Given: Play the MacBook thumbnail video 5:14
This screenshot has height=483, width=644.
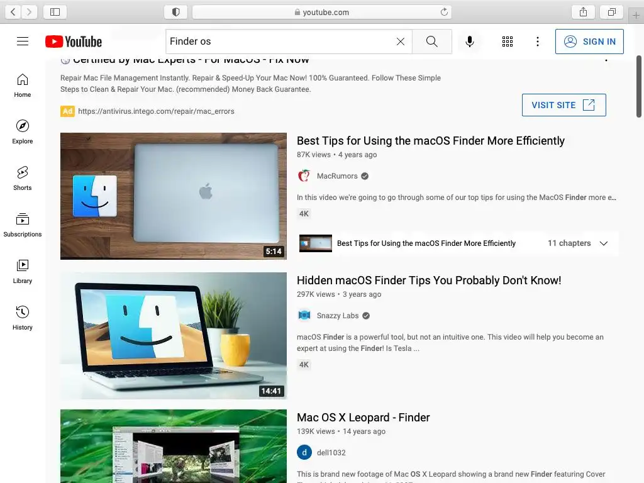Looking at the screenshot, I should [x=174, y=196].
